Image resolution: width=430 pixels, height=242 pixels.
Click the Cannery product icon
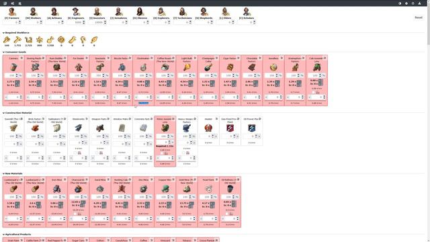13,67
